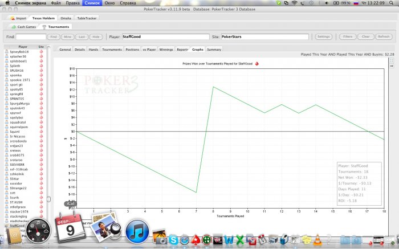
Task: Open Spotlight search magnifier
Action: tap(392, 3)
